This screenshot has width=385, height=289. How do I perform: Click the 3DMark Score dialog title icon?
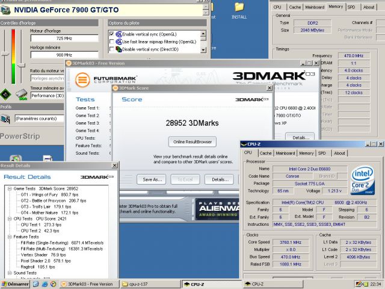(115, 88)
